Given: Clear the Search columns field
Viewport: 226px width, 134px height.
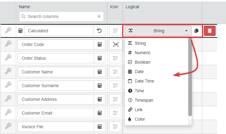Looking at the screenshot, I should [99, 16].
